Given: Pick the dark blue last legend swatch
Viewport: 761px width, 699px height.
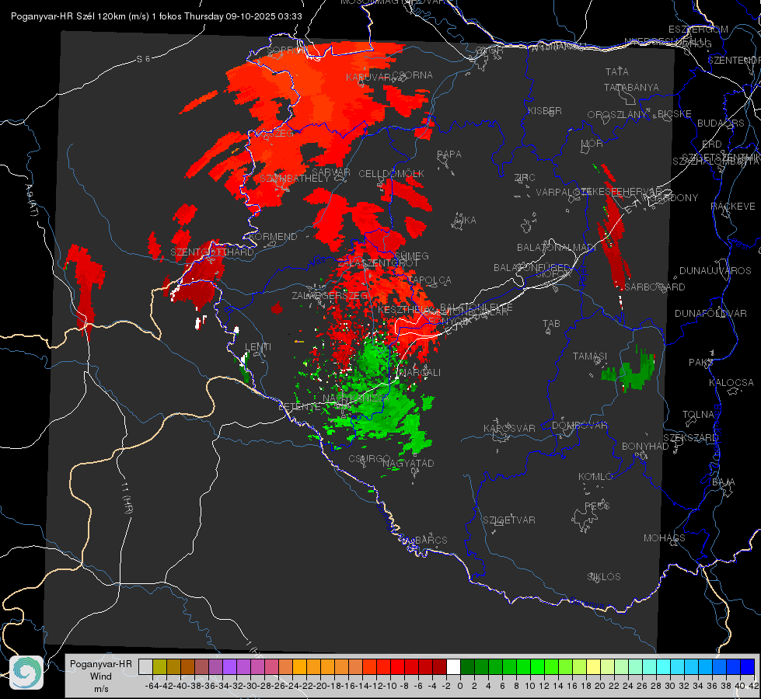Looking at the screenshot, I should click(748, 666).
